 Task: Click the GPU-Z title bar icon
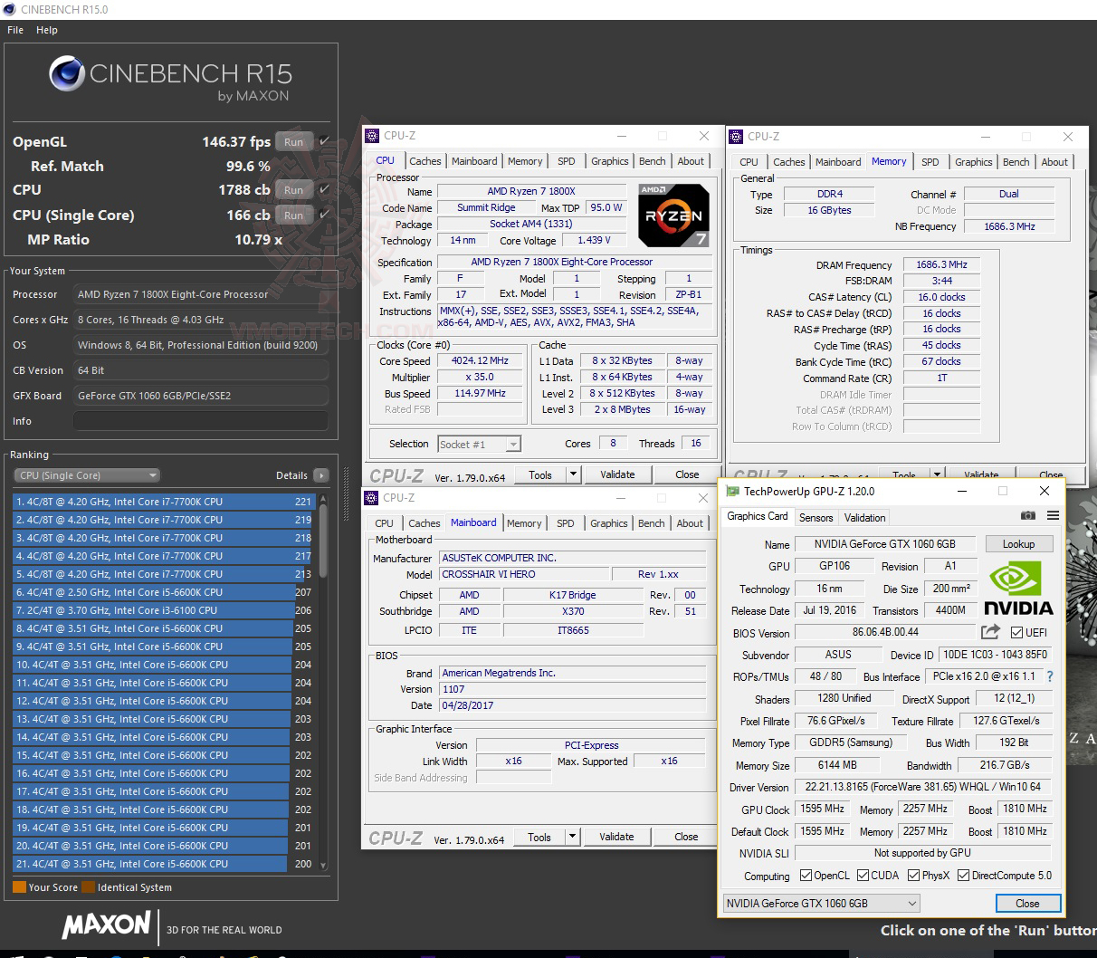(x=731, y=492)
